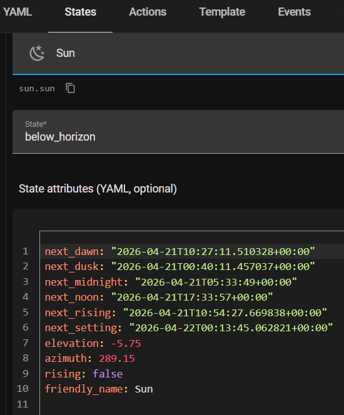The width and height of the screenshot is (344, 415).
Task: Click the next_midnight timestamp value
Action: 216,282
